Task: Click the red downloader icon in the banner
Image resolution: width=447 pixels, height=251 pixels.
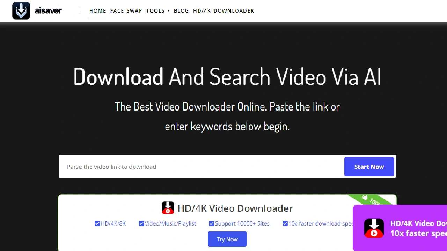Action: 168,208
